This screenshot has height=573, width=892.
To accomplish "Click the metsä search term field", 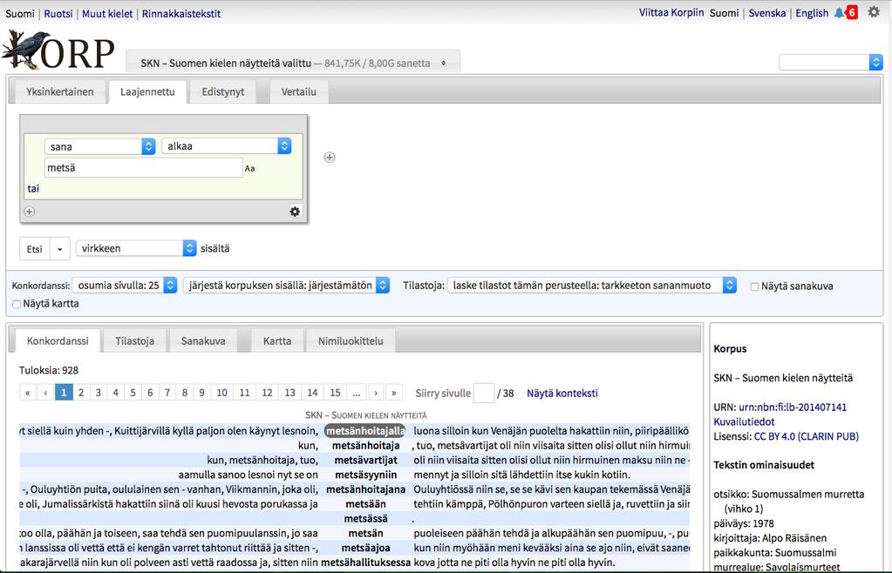I will (144, 167).
